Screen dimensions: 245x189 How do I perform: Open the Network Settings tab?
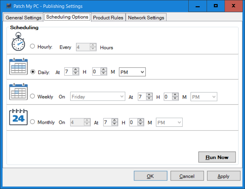(146, 18)
